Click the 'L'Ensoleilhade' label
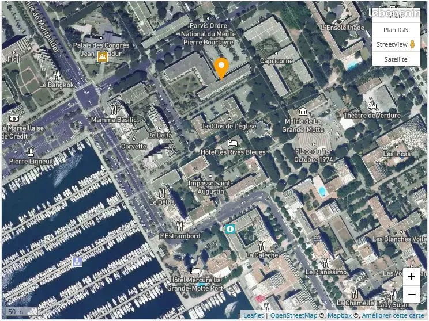Screen dimensions: 429x321 click(343, 28)
